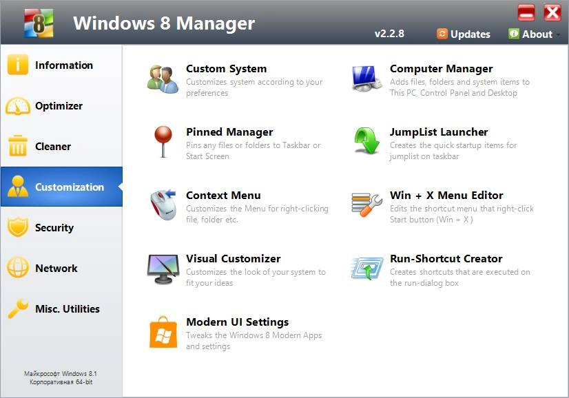The width and height of the screenshot is (569, 398).
Task: Click the Security shield icon
Action: pyautogui.click(x=18, y=227)
